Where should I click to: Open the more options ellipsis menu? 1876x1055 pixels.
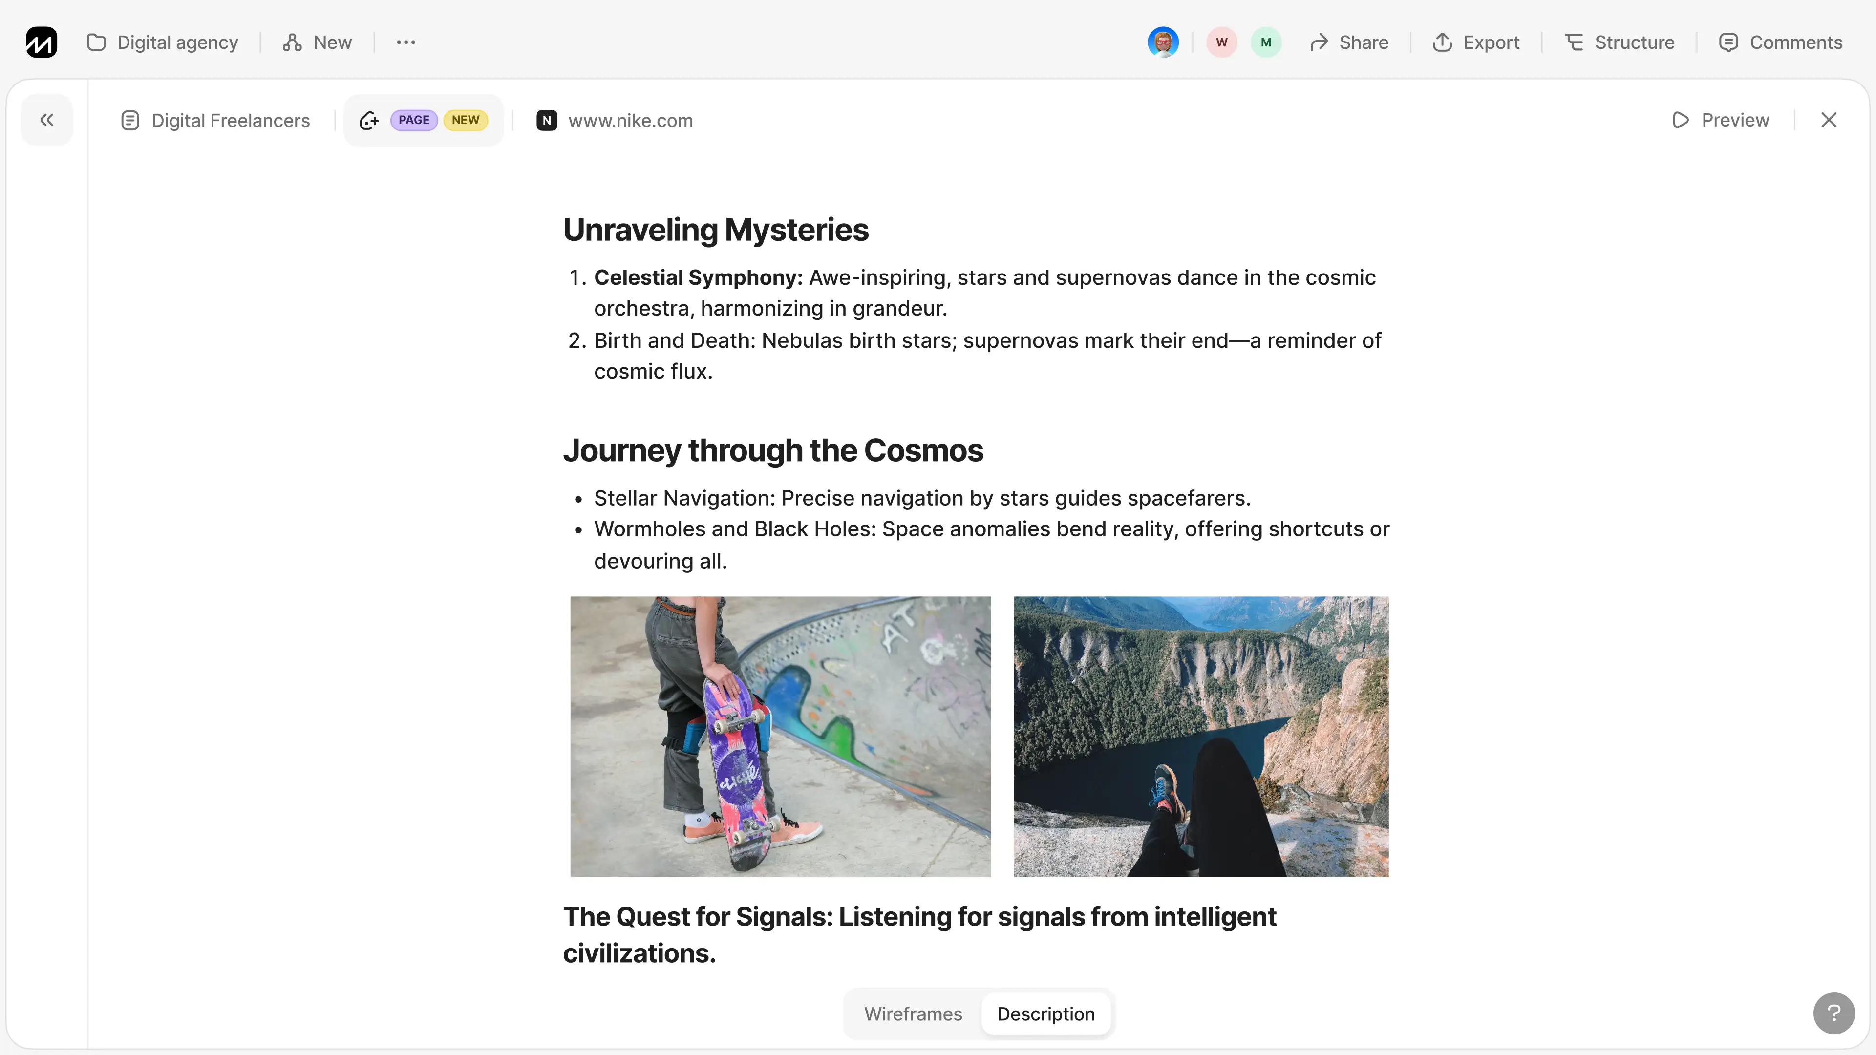click(405, 42)
